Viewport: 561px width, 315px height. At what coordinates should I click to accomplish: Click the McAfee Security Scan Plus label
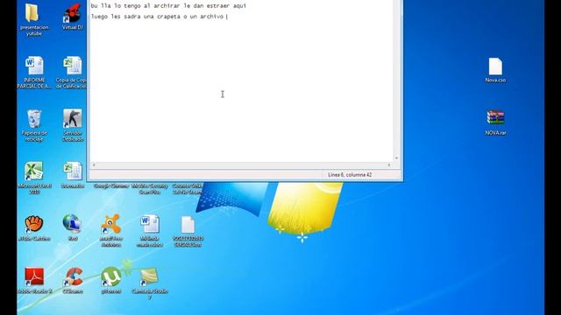[150, 189]
